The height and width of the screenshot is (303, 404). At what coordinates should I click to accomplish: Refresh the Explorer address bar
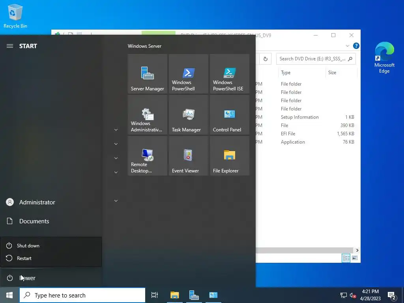[x=265, y=59]
